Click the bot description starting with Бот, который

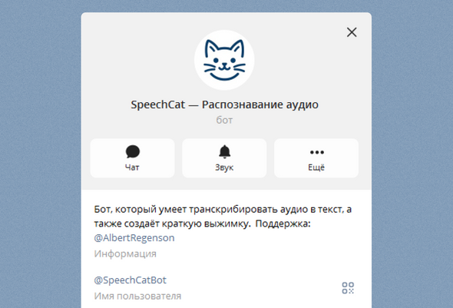coord(223,224)
